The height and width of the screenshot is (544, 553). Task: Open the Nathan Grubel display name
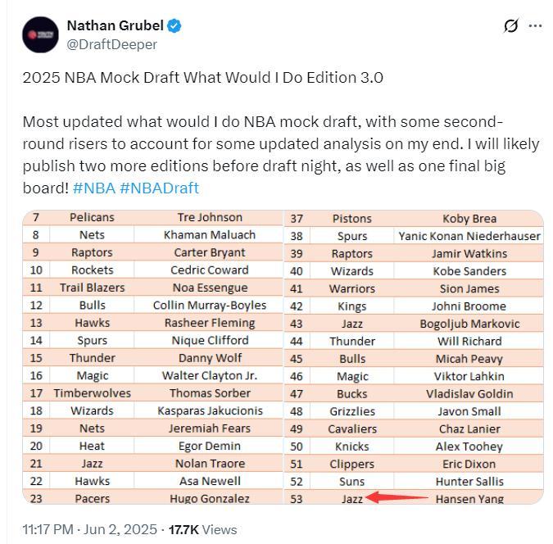(115, 26)
